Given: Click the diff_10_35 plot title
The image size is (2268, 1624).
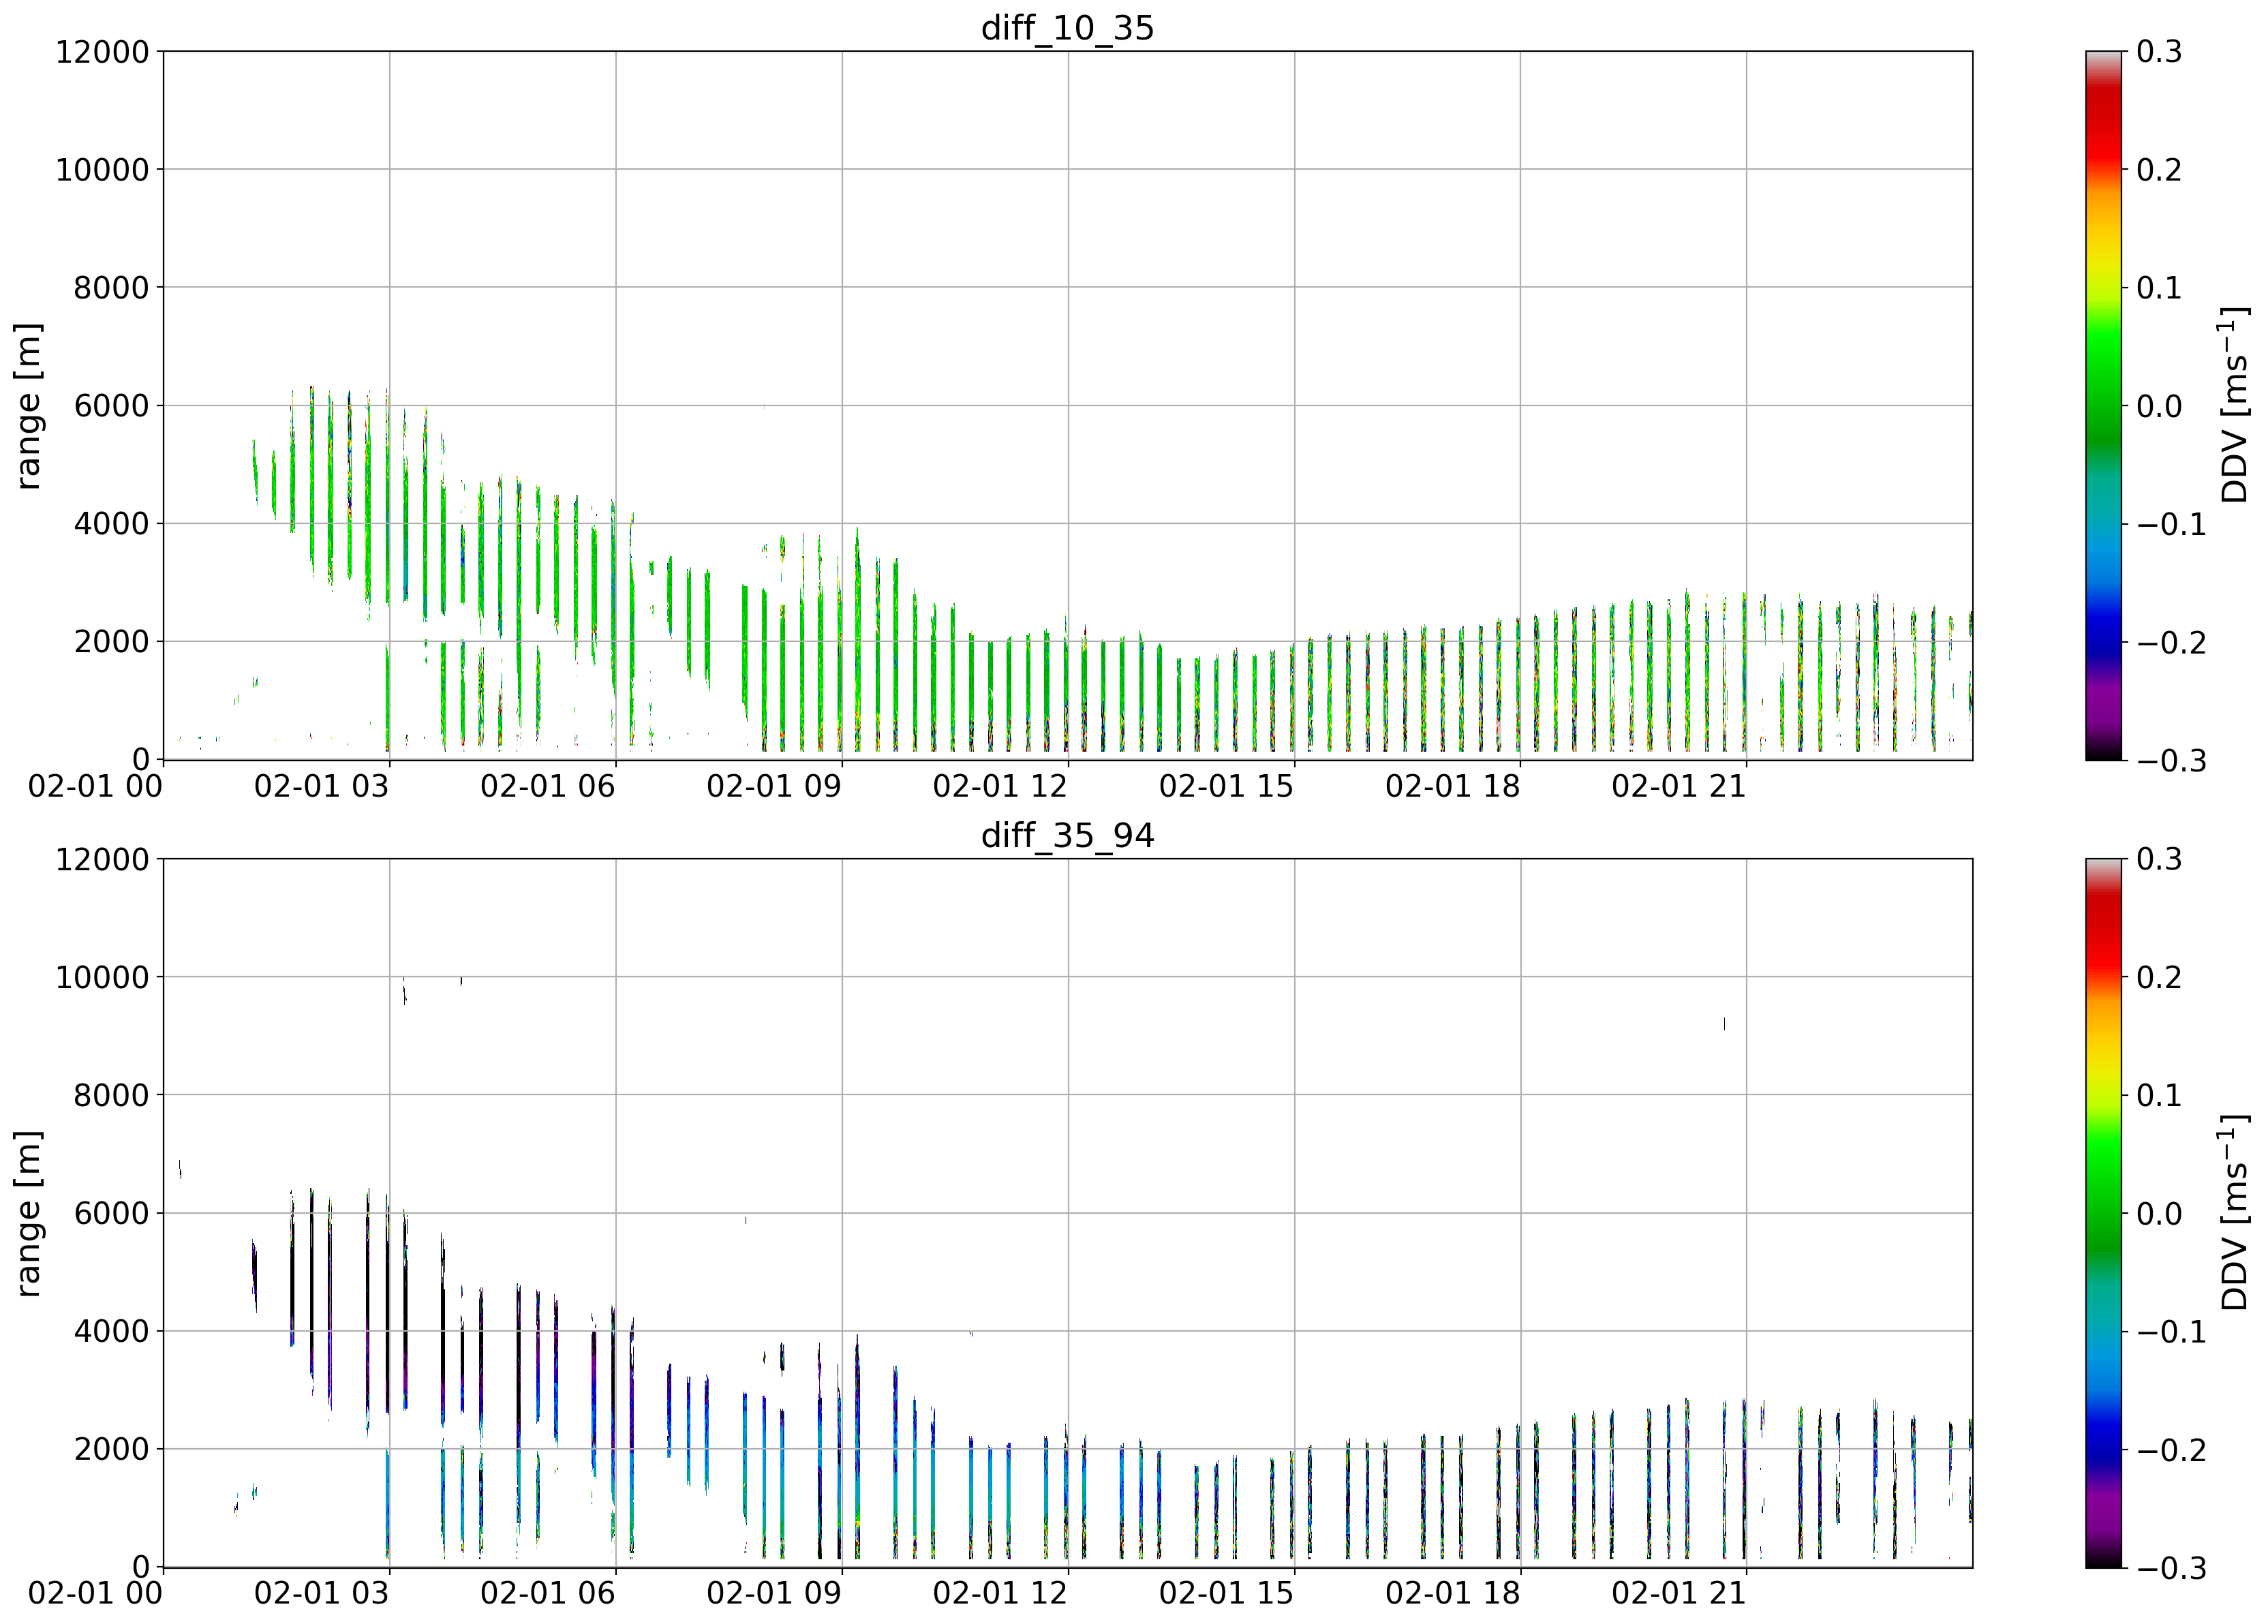Looking at the screenshot, I should [1067, 28].
